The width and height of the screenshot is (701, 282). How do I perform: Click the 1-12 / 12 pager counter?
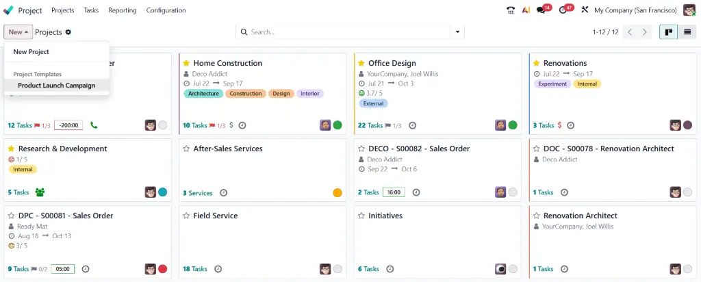pyautogui.click(x=605, y=32)
